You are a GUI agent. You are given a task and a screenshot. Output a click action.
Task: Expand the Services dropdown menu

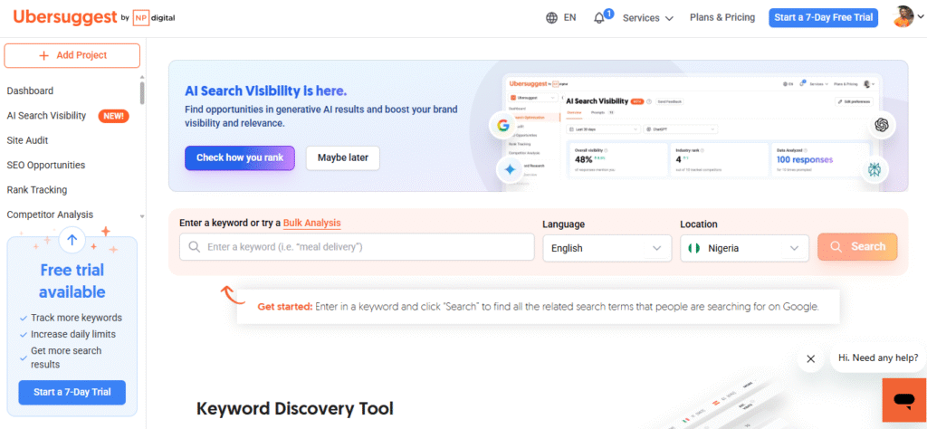[x=648, y=18]
